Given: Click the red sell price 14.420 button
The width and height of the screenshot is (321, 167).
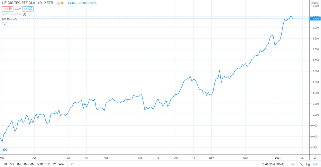Looking at the screenshot, I should tap(7, 9).
